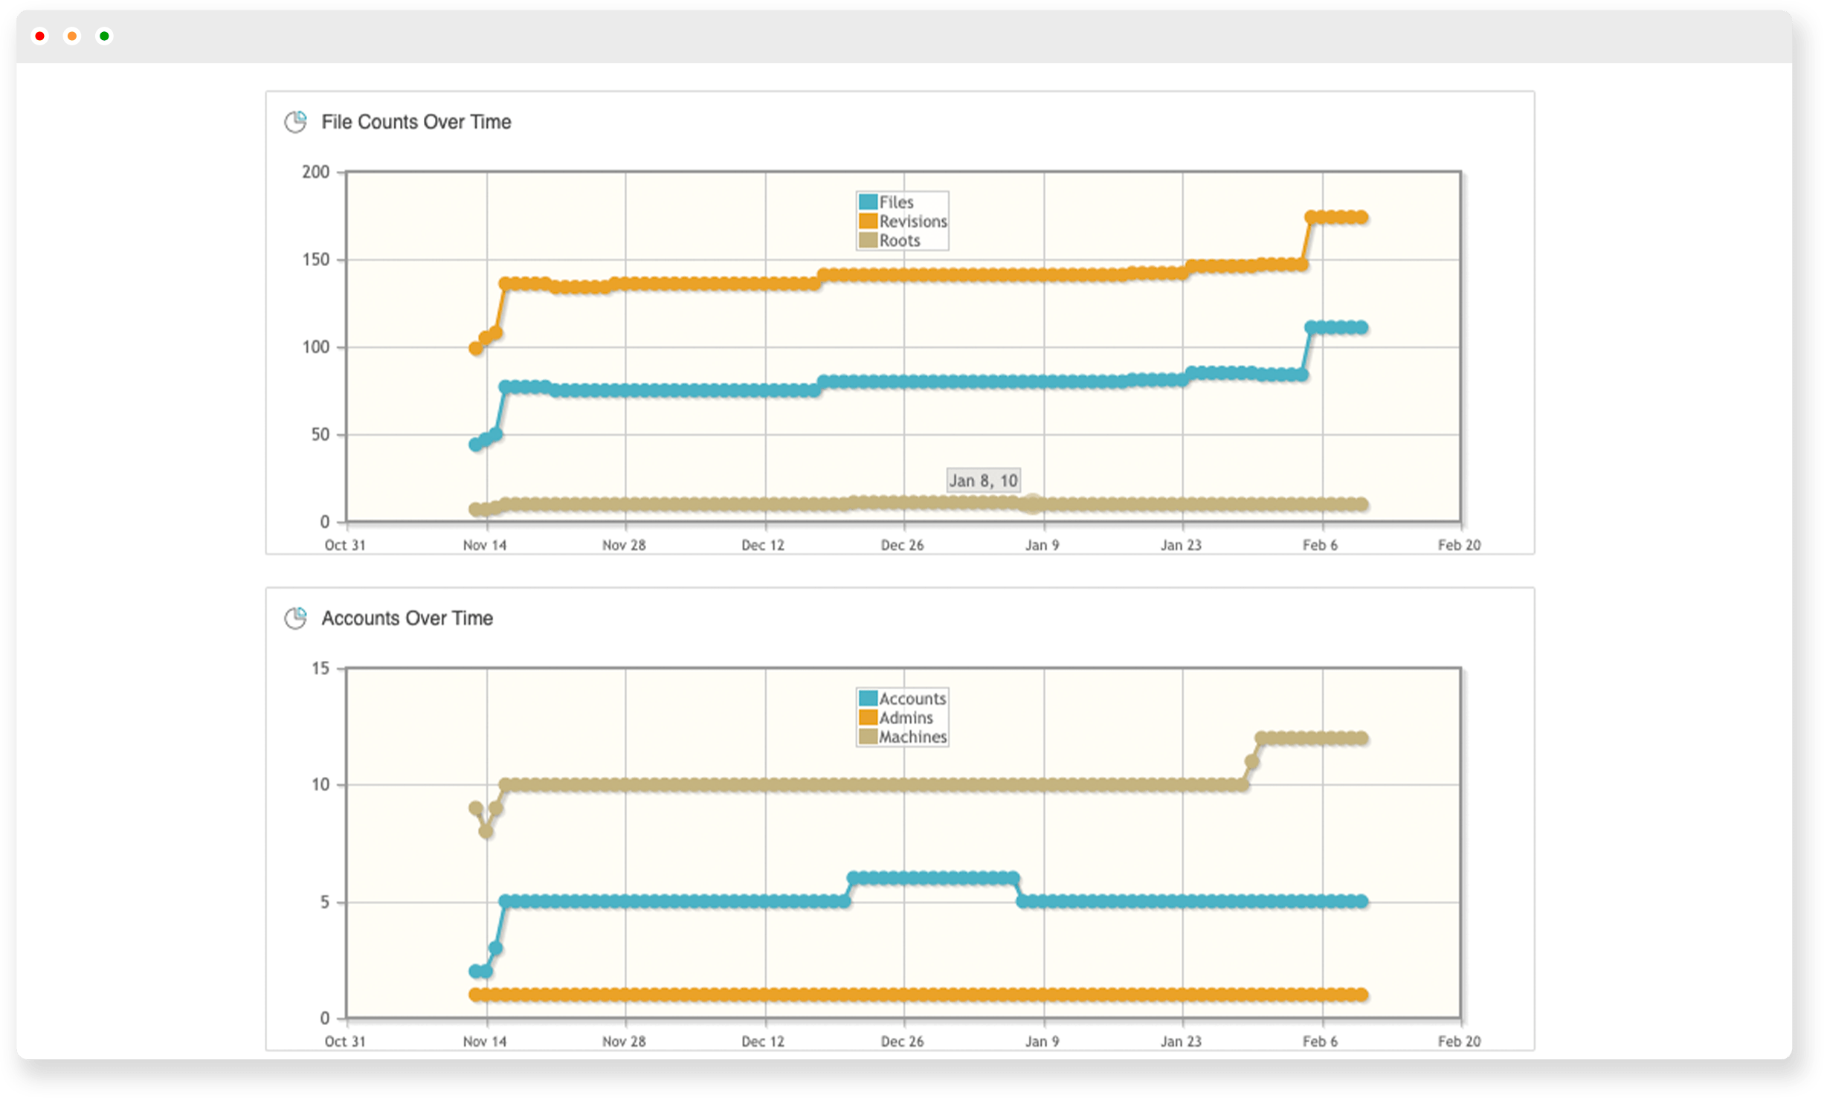The image size is (1824, 1098).
Task: Click the File Counts Over Time chart title
Action: point(415,122)
